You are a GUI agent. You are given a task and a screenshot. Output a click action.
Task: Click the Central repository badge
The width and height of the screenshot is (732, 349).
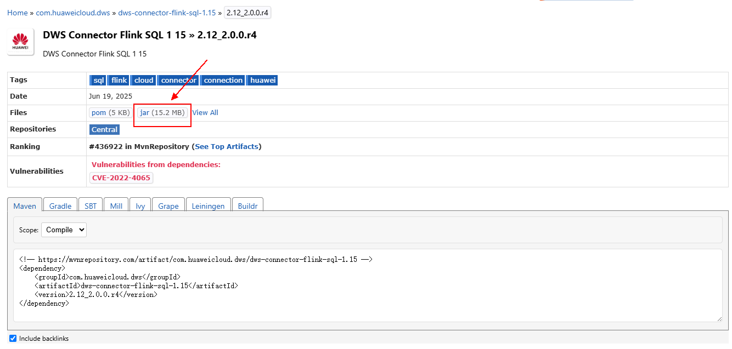coord(104,130)
